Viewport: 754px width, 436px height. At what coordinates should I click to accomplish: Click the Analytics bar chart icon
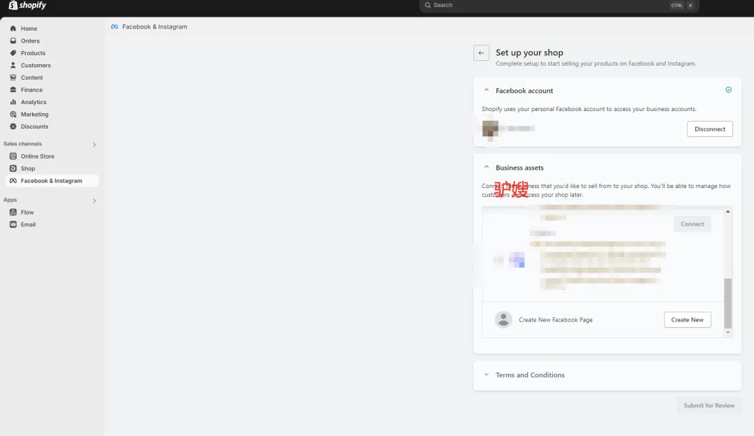pos(13,102)
